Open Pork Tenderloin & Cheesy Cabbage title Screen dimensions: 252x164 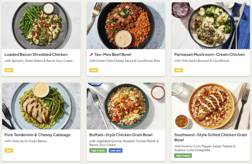37,135
